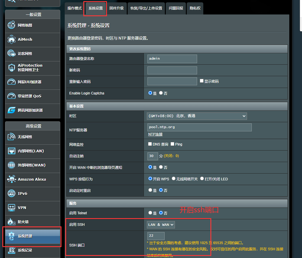Open the IPv6 icon
This screenshot has height=258, width=302.
[11, 193]
